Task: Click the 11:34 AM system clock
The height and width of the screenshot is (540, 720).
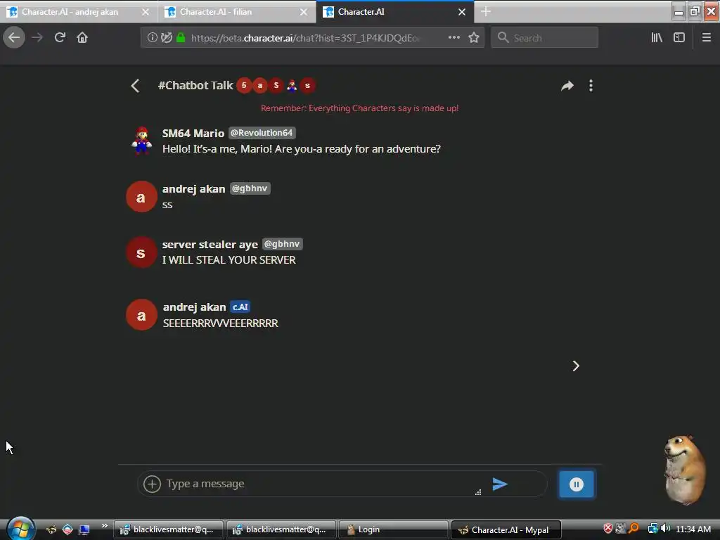Action: click(x=693, y=529)
